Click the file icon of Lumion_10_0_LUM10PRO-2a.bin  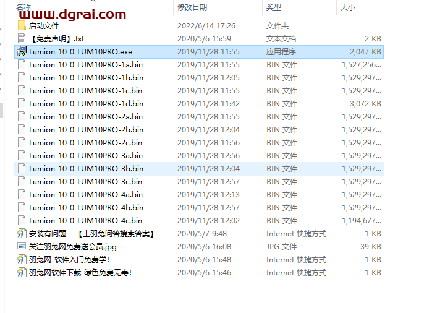pyautogui.click(x=22, y=117)
